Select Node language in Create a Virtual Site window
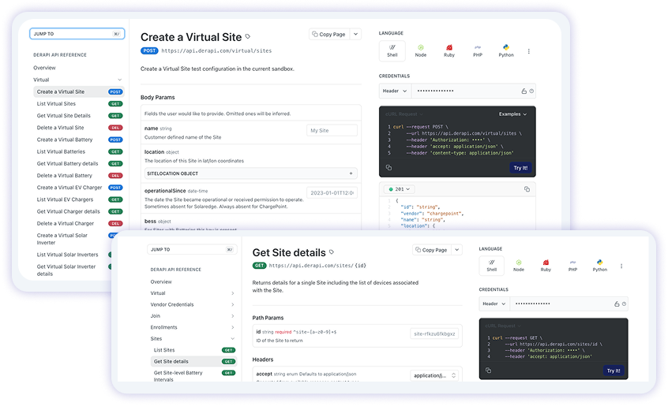Image resolution: width=668 pixels, height=406 pixels. (421, 51)
